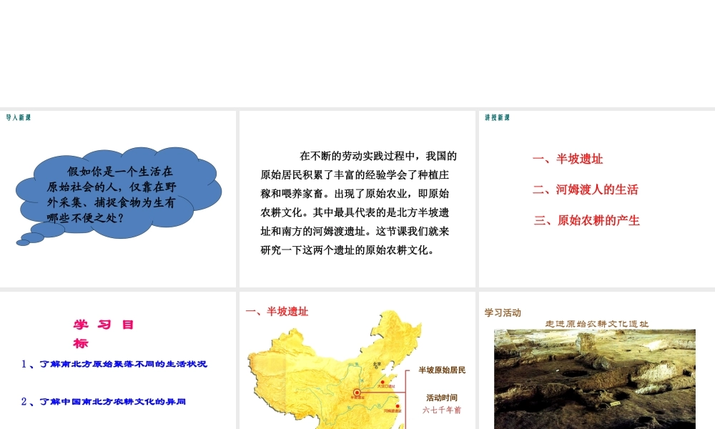Click the 六七千年前 text
This screenshot has width=715, height=429.
(442, 410)
